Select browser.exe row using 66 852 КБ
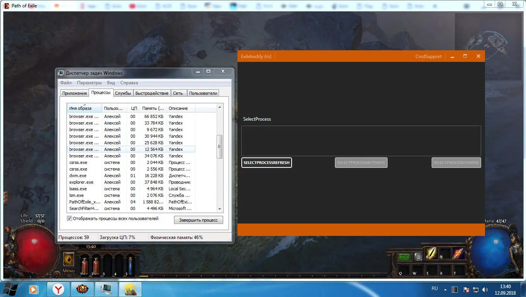Viewport: 526px width, 297px height. (x=131, y=116)
